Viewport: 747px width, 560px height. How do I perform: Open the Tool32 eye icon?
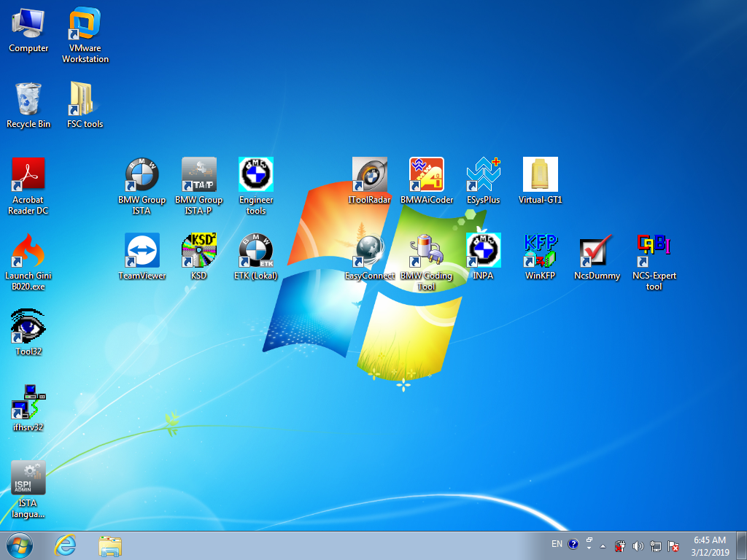point(28,327)
